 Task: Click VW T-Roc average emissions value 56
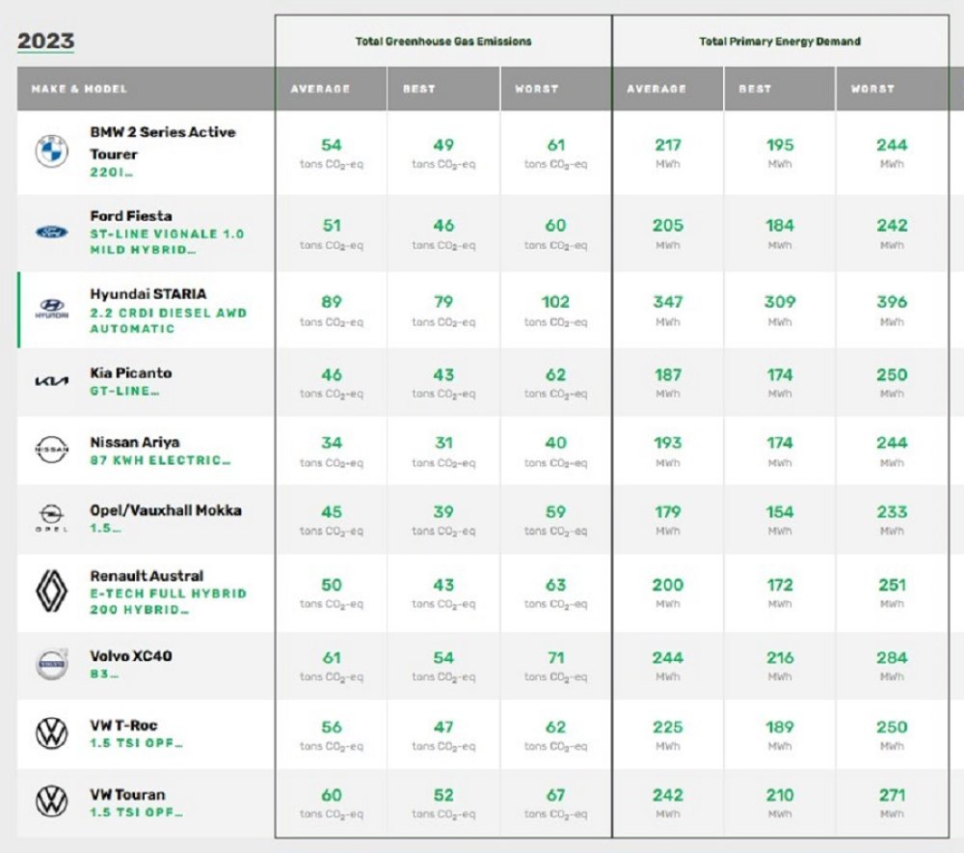pyautogui.click(x=332, y=727)
